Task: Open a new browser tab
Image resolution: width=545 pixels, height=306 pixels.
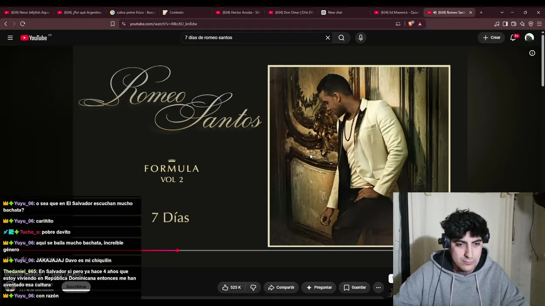Action: (481, 12)
